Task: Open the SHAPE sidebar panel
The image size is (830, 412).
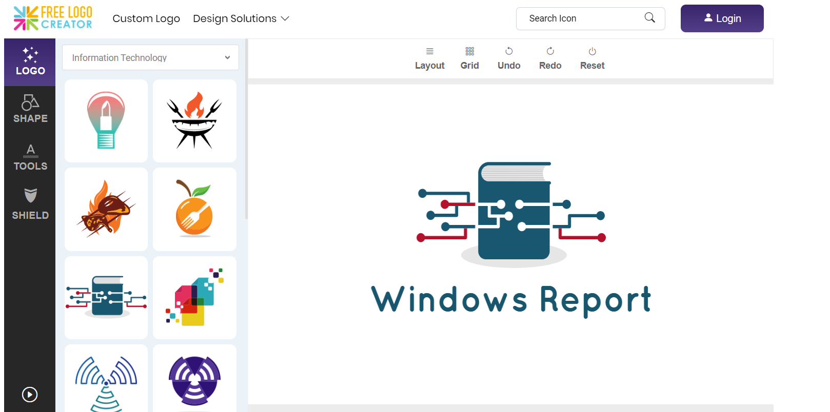Action: point(30,109)
